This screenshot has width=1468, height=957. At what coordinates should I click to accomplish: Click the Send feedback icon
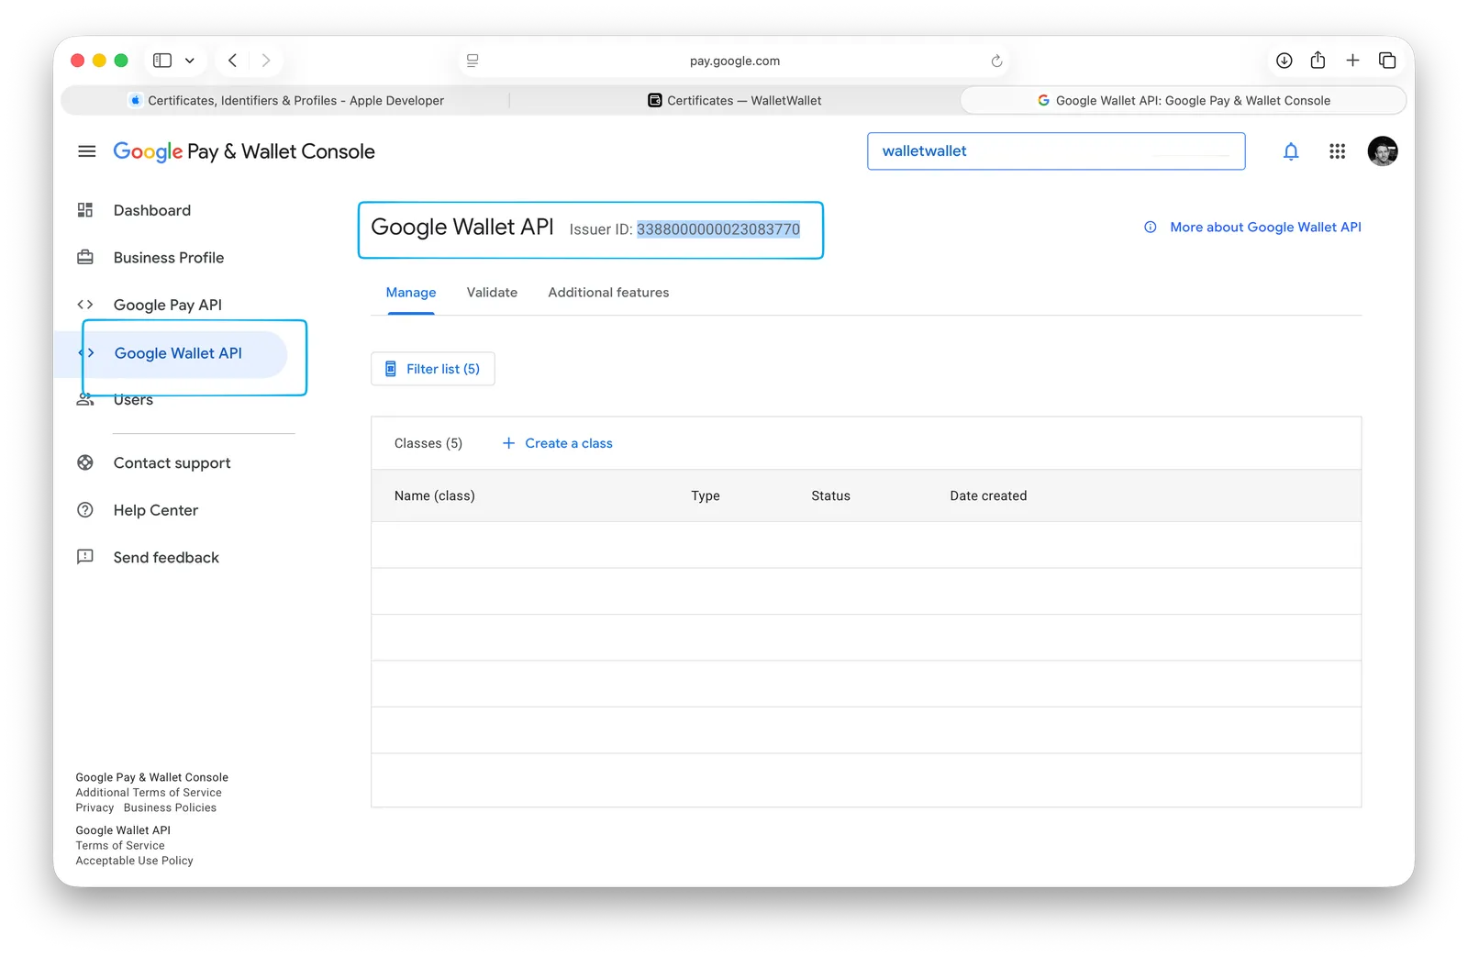85,557
